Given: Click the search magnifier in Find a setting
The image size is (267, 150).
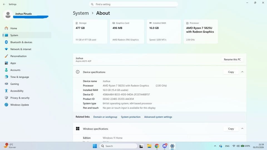Looking at the screenshot, I should coord(92,4).
